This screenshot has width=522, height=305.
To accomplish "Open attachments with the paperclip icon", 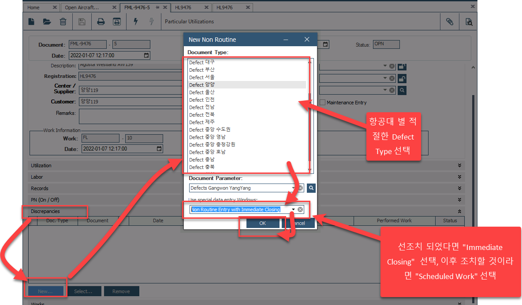I will click(450, 22).
